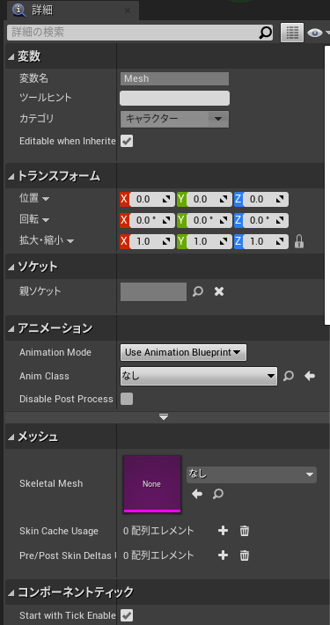This screenshot has height=625, width=330.
Task: Collapse the アニメーション section
Action: point(11,329)
